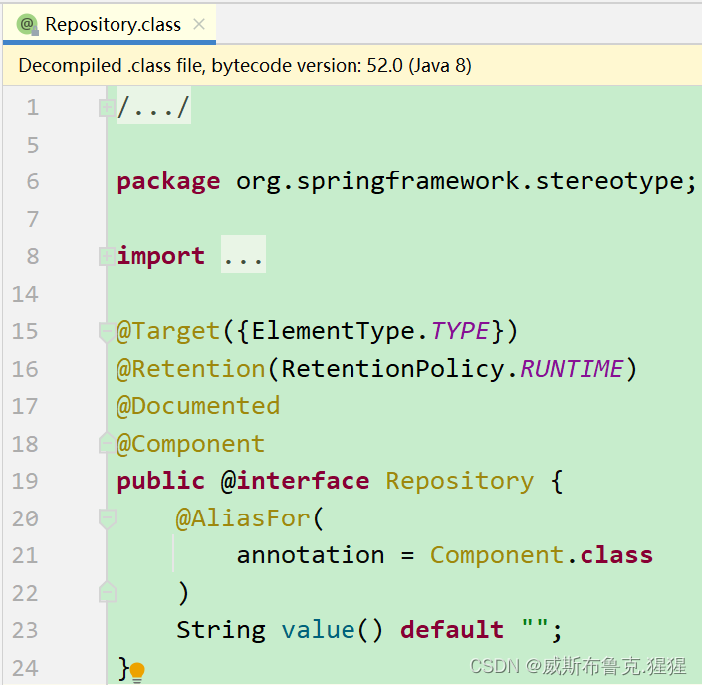Click line number 19 in the gutter
The image size is (702, 685).
26,481
